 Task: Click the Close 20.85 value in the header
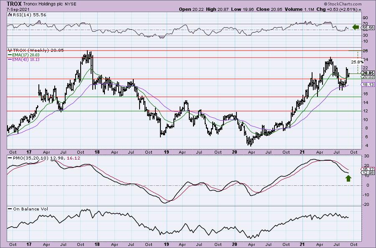tap(269, 9)
